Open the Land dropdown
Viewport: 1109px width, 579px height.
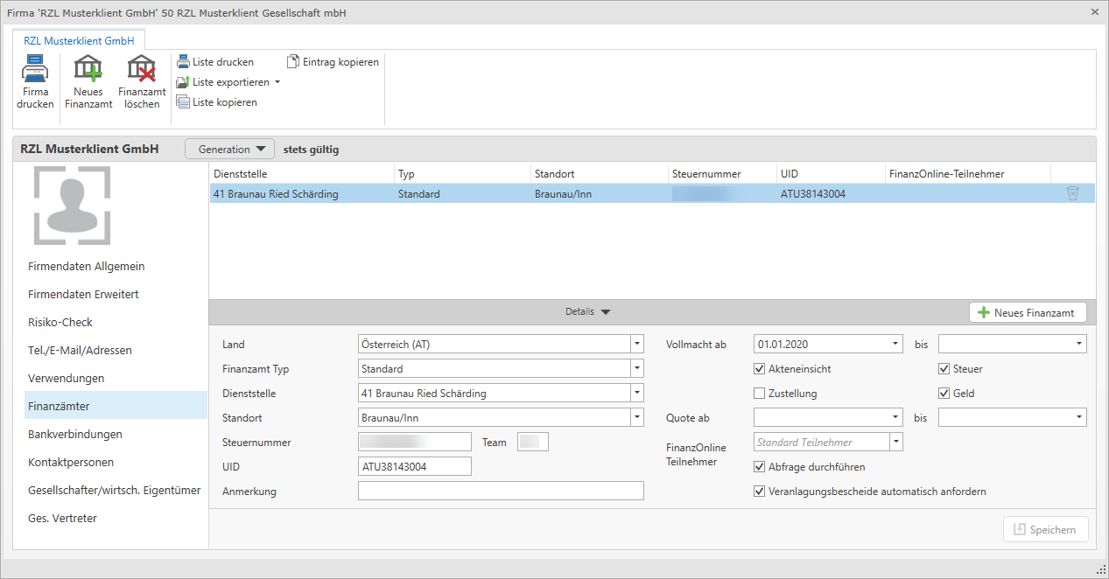(x=637, y=345)
